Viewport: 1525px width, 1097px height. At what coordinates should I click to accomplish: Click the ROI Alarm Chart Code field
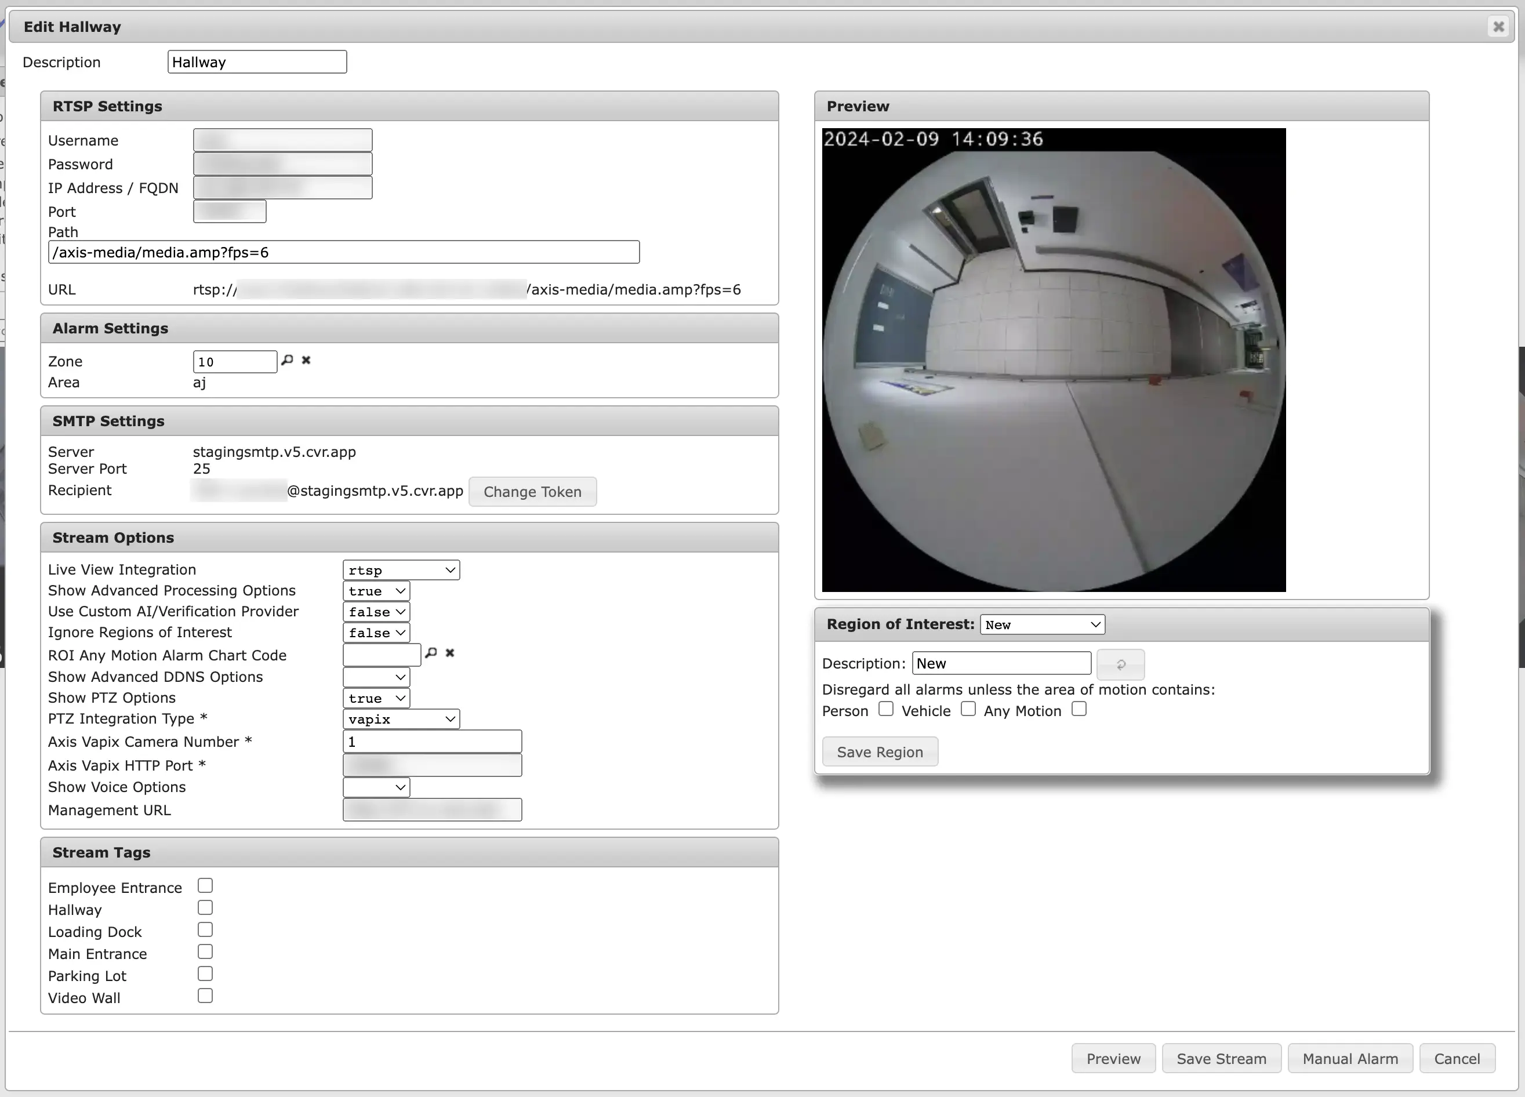click(x=382, y=654)
